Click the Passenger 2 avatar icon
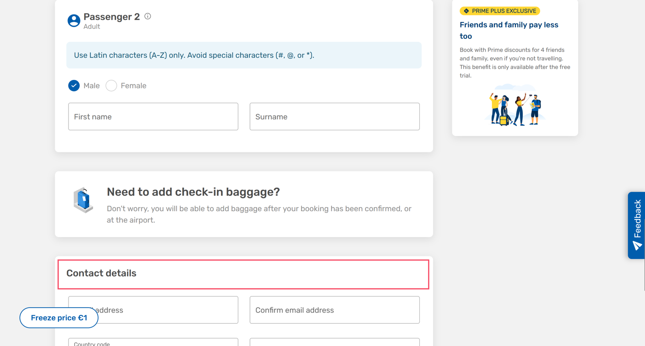This screenshot has width=645, height=346. 74,21
